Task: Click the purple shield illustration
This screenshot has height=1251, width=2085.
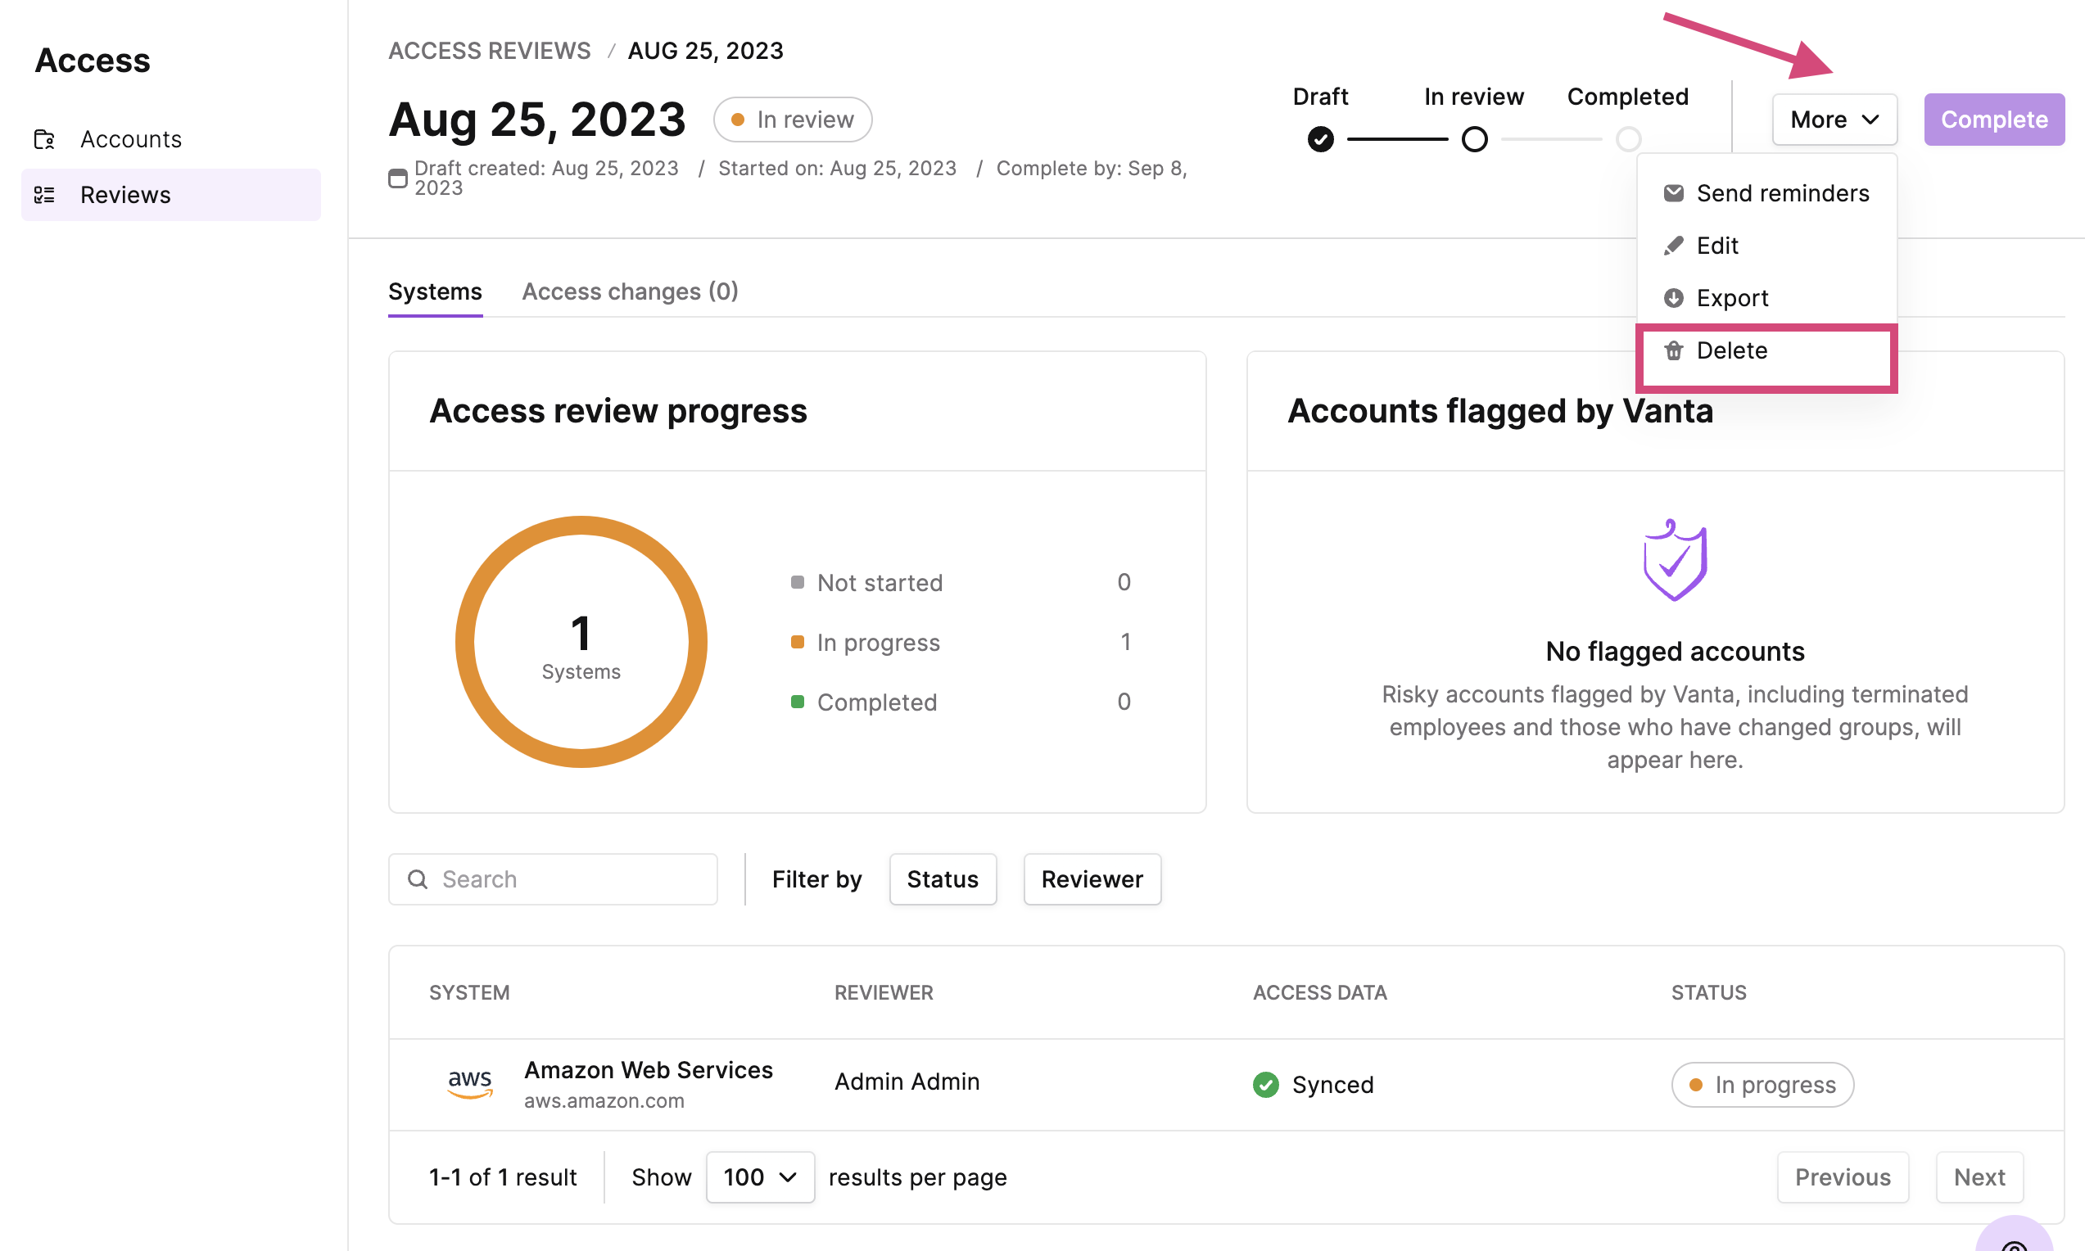Action: tap(1675, 560)
